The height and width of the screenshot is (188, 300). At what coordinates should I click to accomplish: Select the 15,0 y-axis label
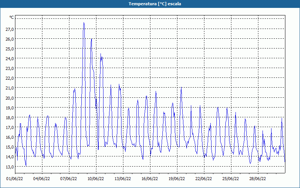(x=10, y=147)
